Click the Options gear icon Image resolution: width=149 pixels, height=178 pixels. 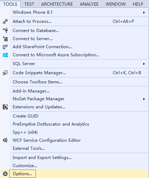coord(5,174)
